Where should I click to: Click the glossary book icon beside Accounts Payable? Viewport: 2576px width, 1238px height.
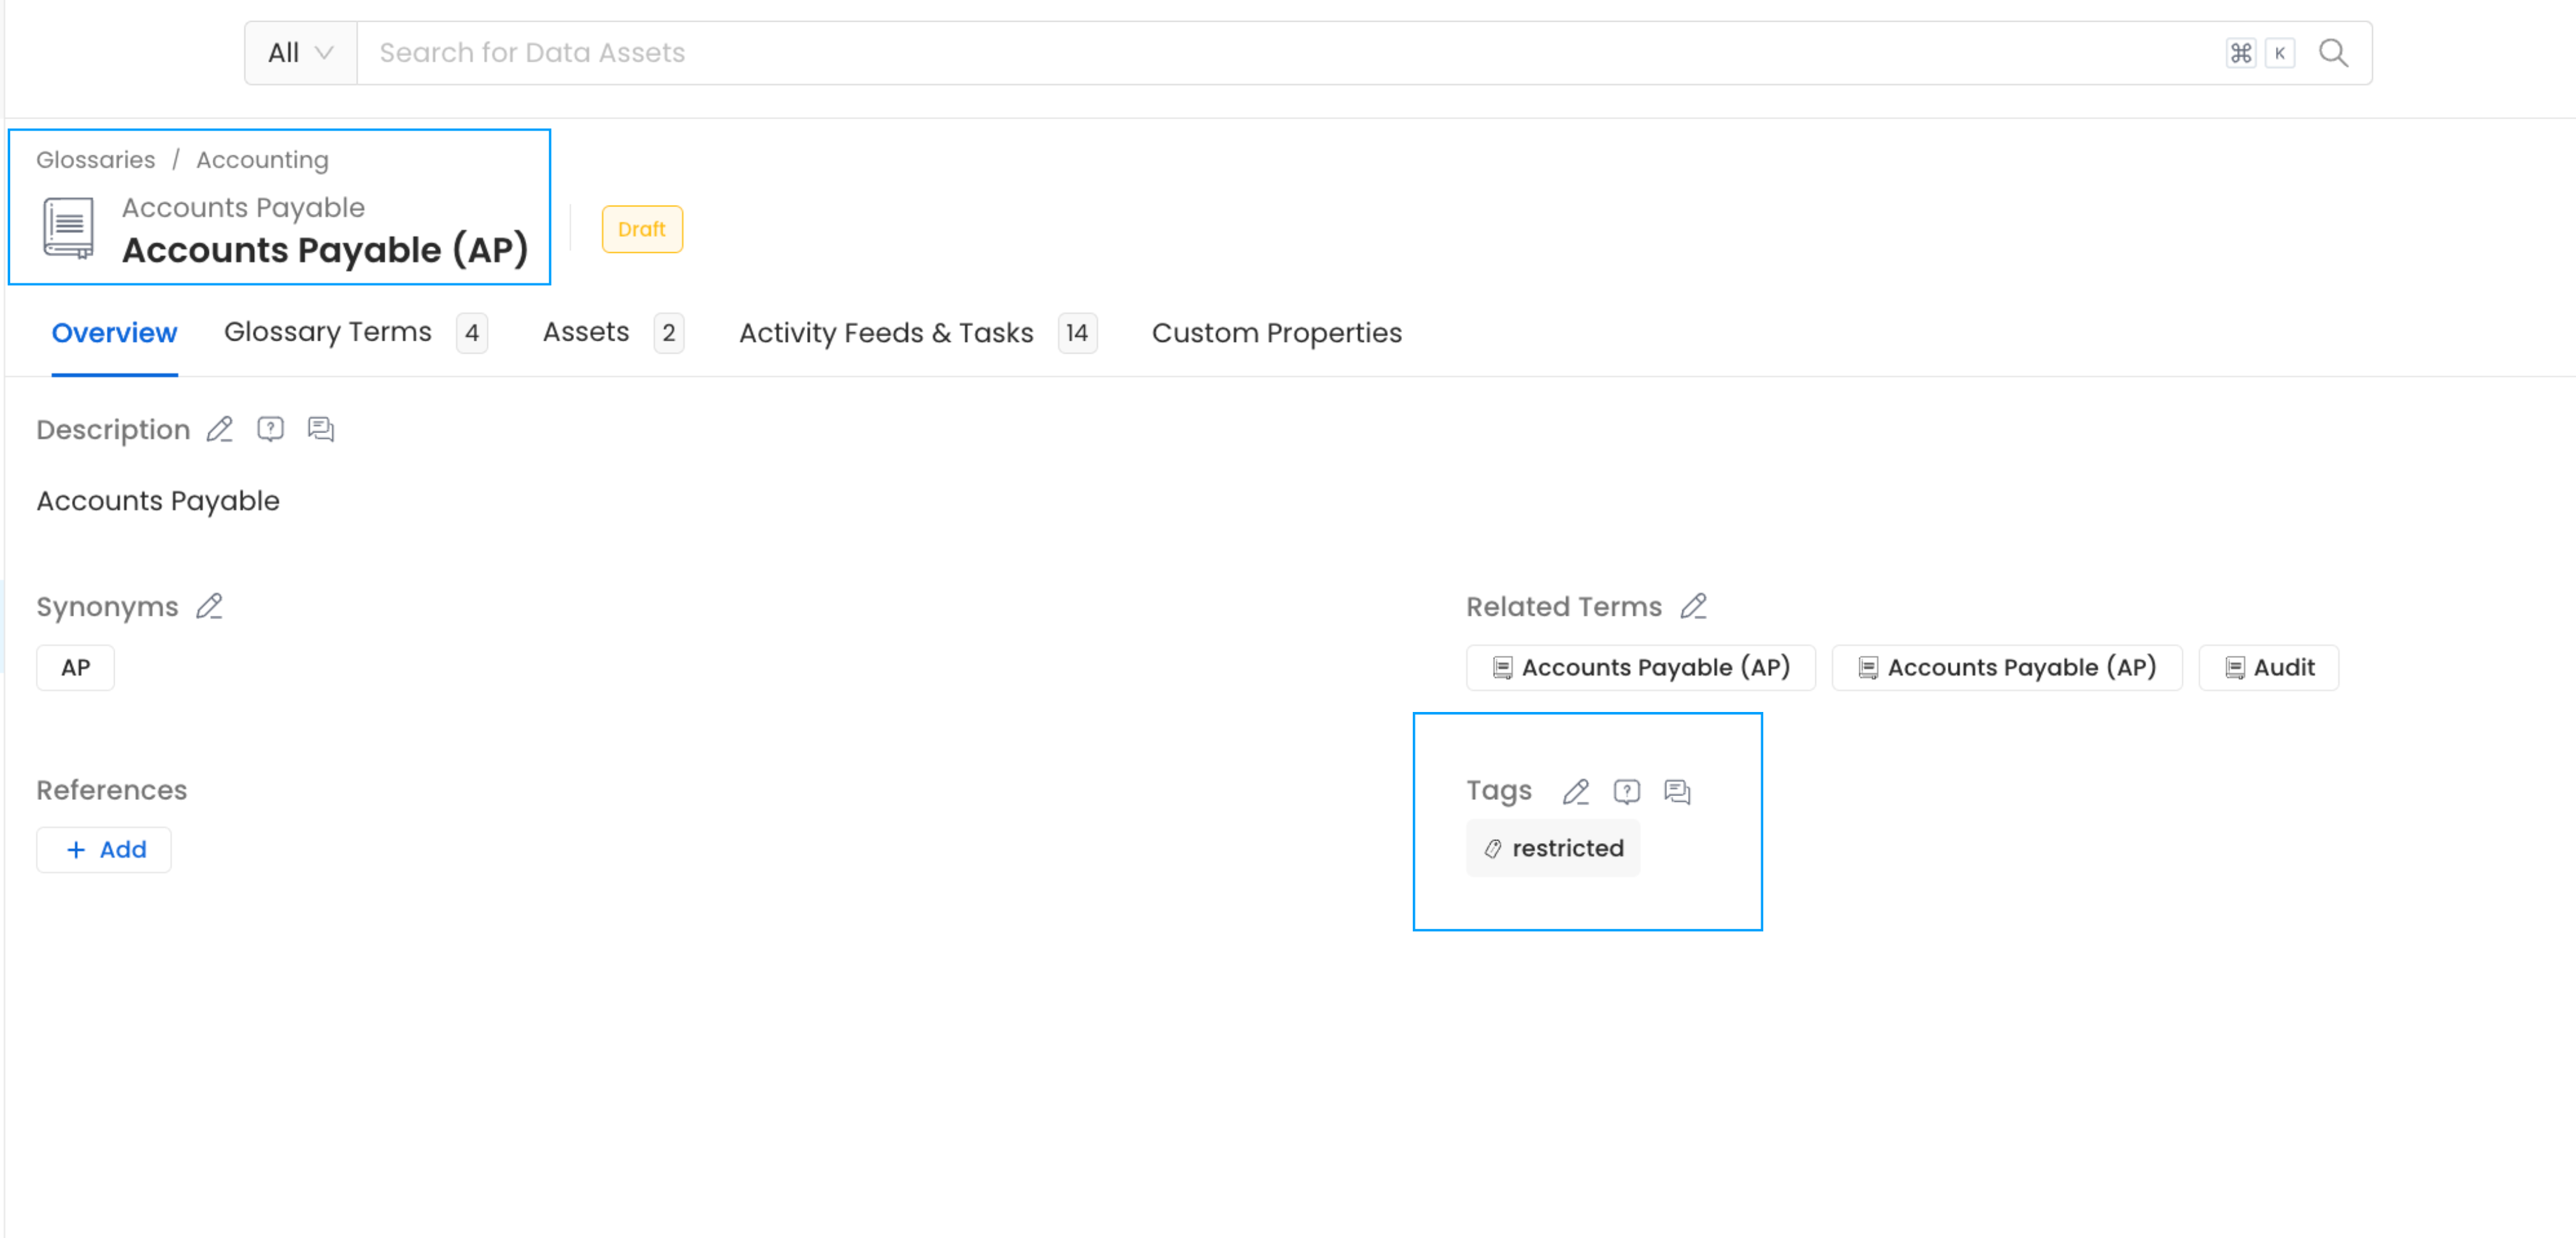coord(66,227)
